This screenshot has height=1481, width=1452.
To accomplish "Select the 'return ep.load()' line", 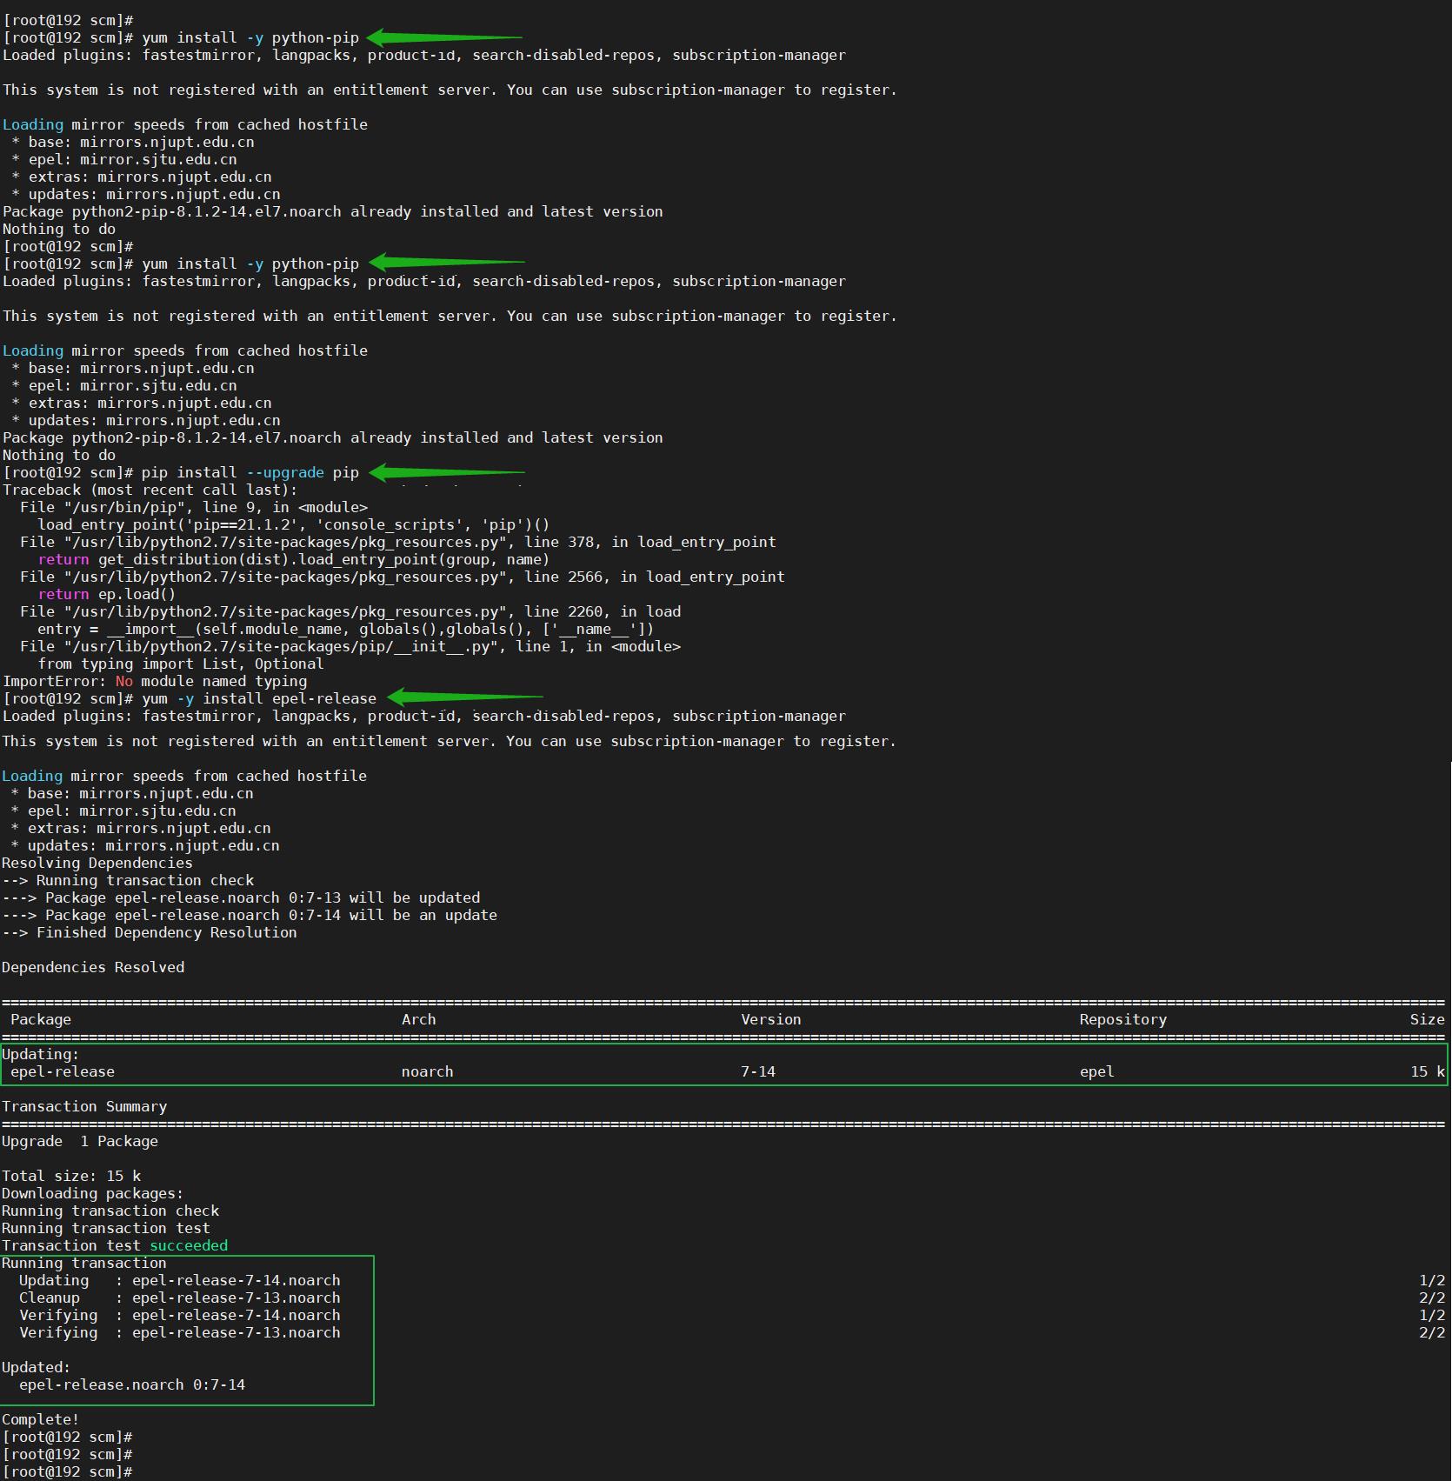I will click(107, 594).
